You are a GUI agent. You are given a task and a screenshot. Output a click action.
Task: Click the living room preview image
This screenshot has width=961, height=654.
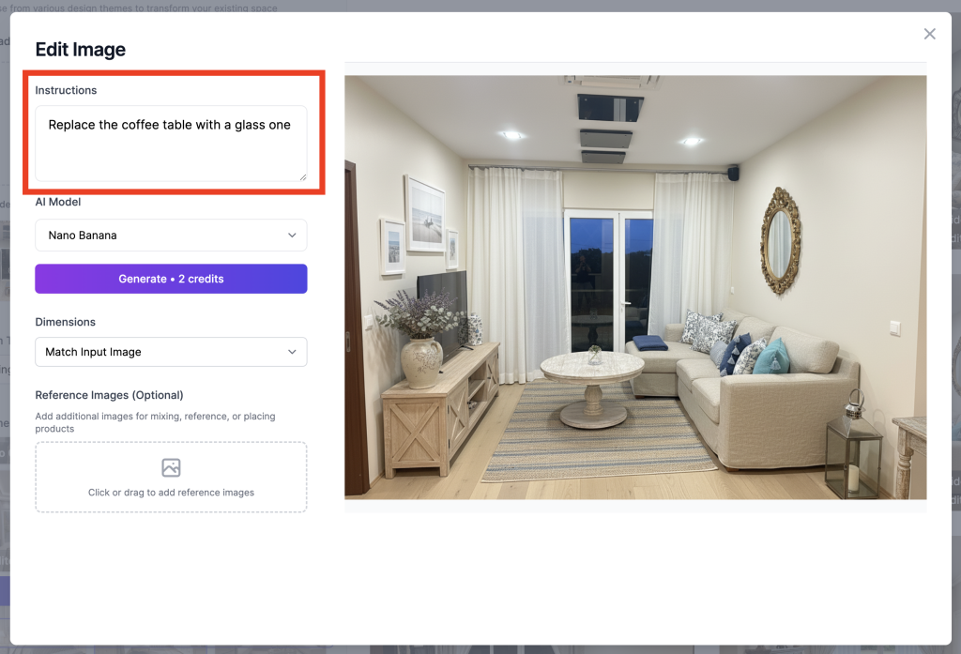coord(635,287)
